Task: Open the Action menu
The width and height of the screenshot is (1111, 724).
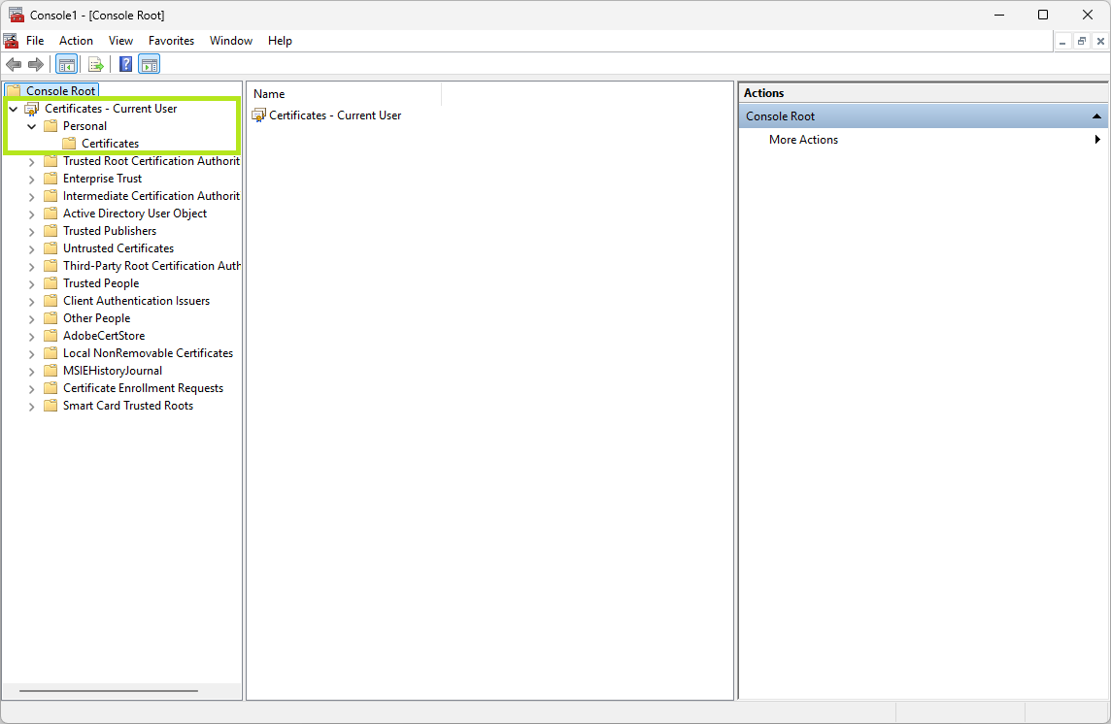Action: coord(76,41)
